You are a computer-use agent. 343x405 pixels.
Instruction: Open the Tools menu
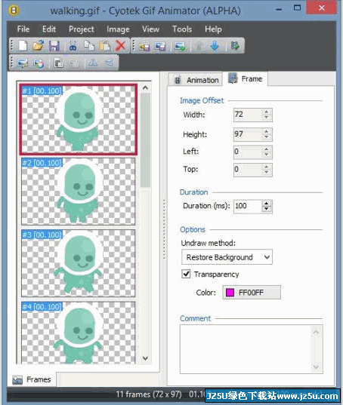click(x=182, y=29)
